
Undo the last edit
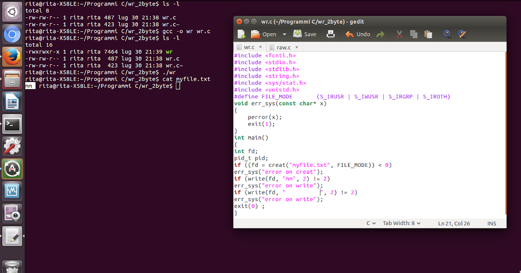pyautogui.click(x=356, y=33)
